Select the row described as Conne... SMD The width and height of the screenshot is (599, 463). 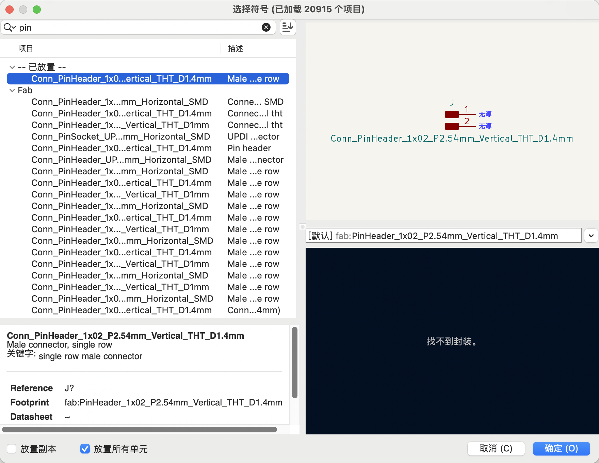[x=148, y=102]
